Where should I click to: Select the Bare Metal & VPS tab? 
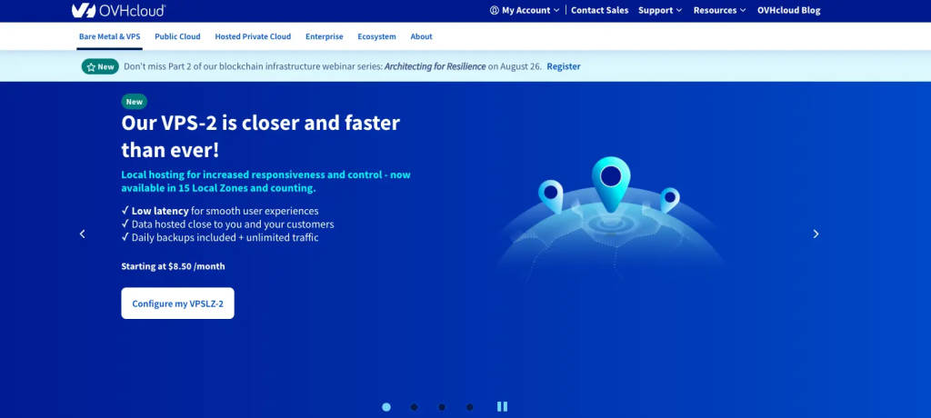(x=110, y=36)
